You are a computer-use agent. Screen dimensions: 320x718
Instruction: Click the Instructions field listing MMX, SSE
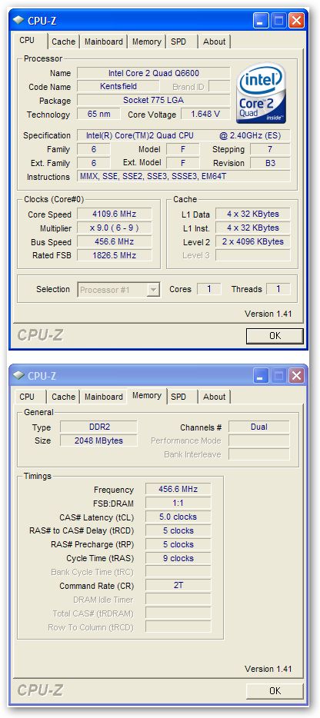tap(184, 177)
